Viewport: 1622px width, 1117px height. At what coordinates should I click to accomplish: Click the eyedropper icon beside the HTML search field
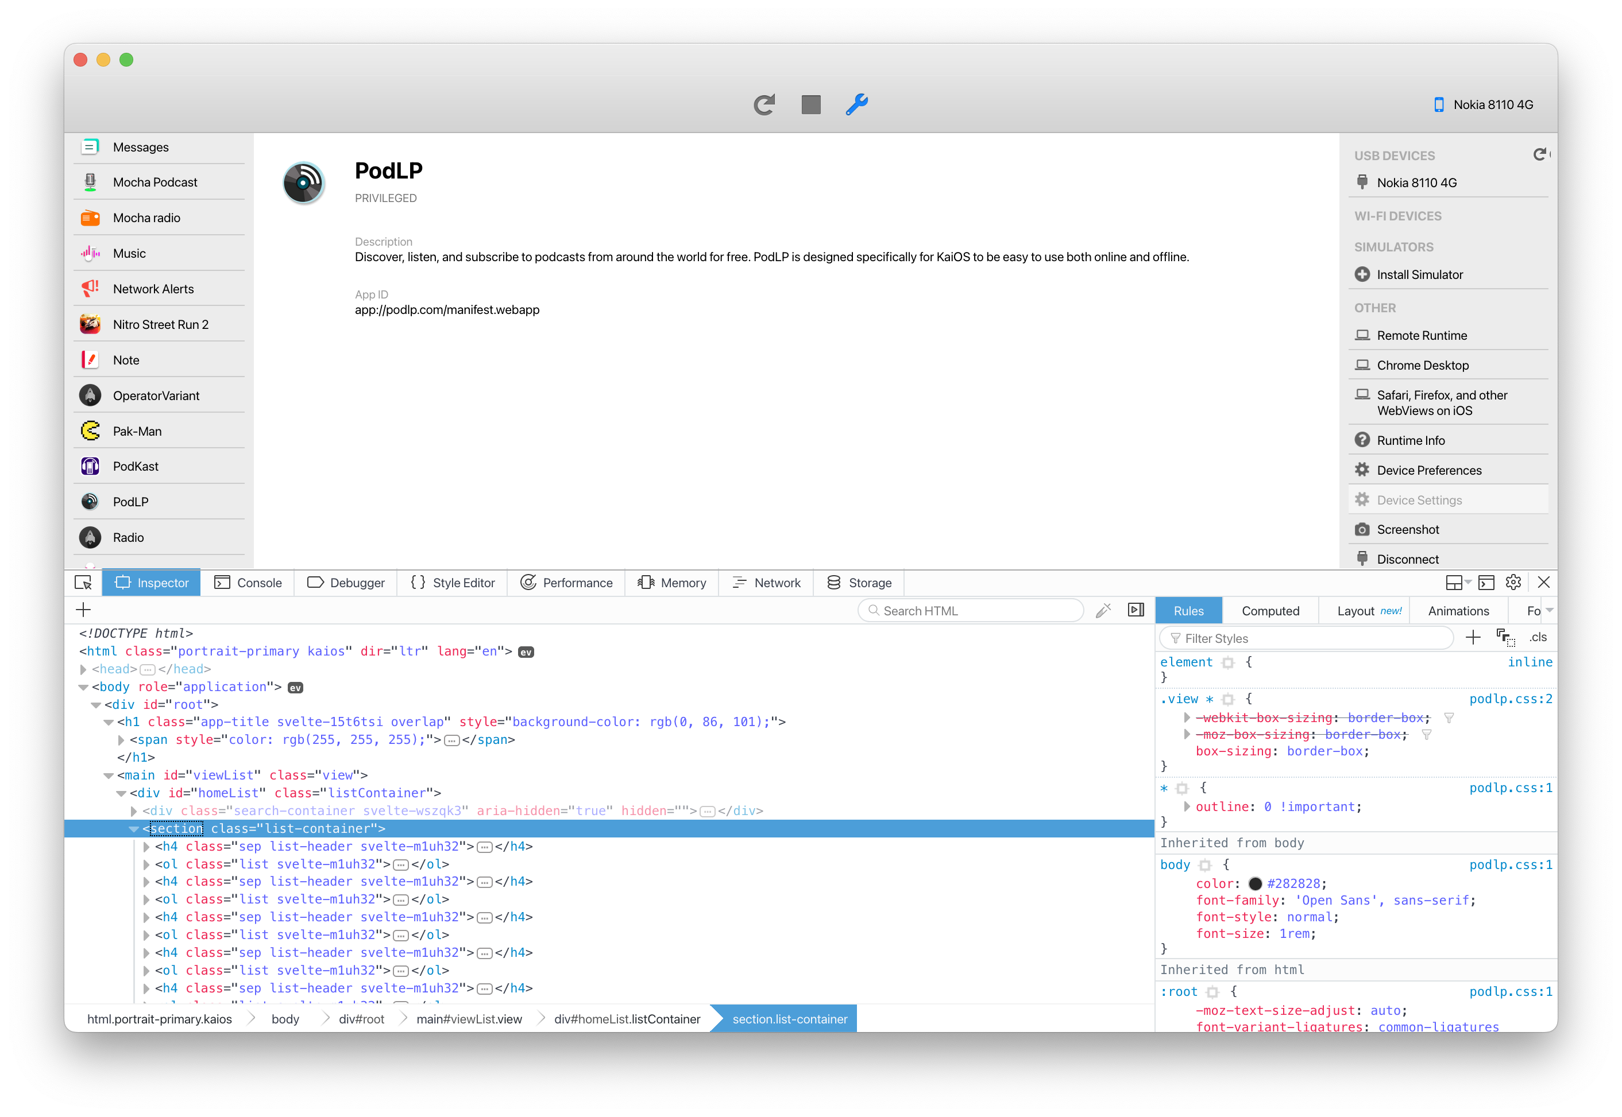pos(1103,610)
